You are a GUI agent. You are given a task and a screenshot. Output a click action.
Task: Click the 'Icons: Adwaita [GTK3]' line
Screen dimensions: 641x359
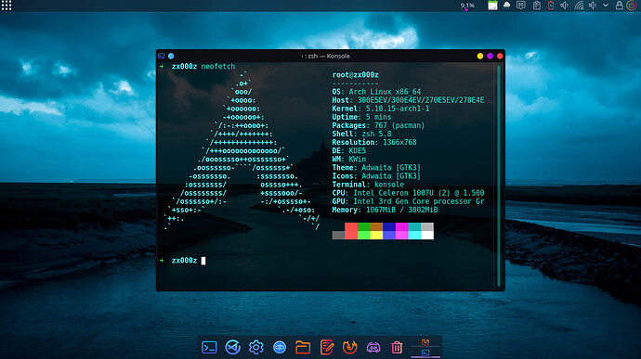pos(376,176)
